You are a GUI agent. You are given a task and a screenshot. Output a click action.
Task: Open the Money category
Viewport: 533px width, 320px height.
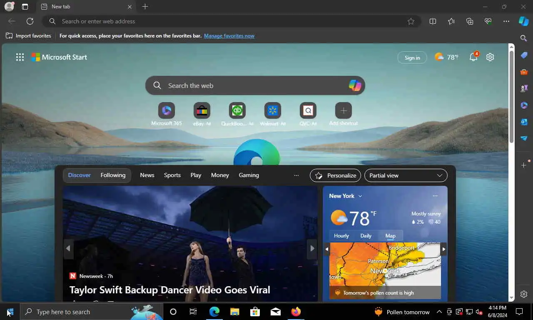click(x=220, y=175)
